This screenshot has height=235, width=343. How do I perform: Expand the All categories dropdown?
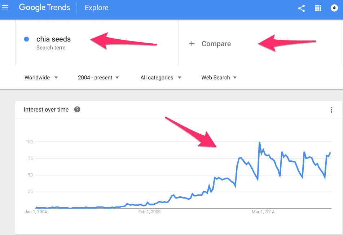(161, 78)
